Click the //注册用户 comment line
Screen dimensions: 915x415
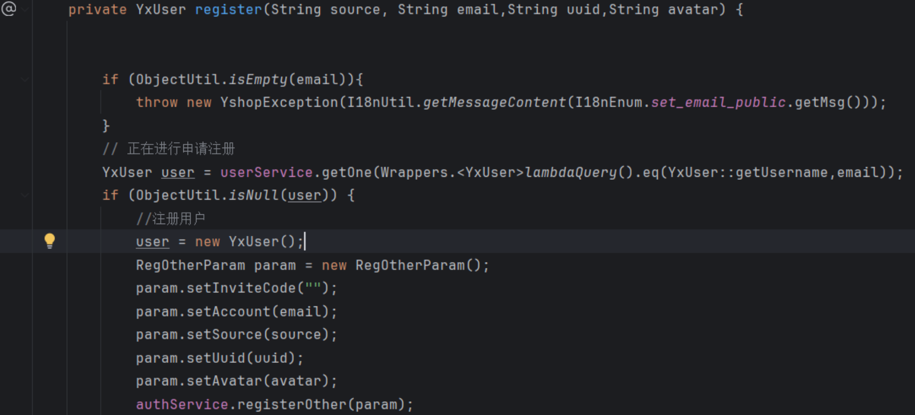pos(171,219)
